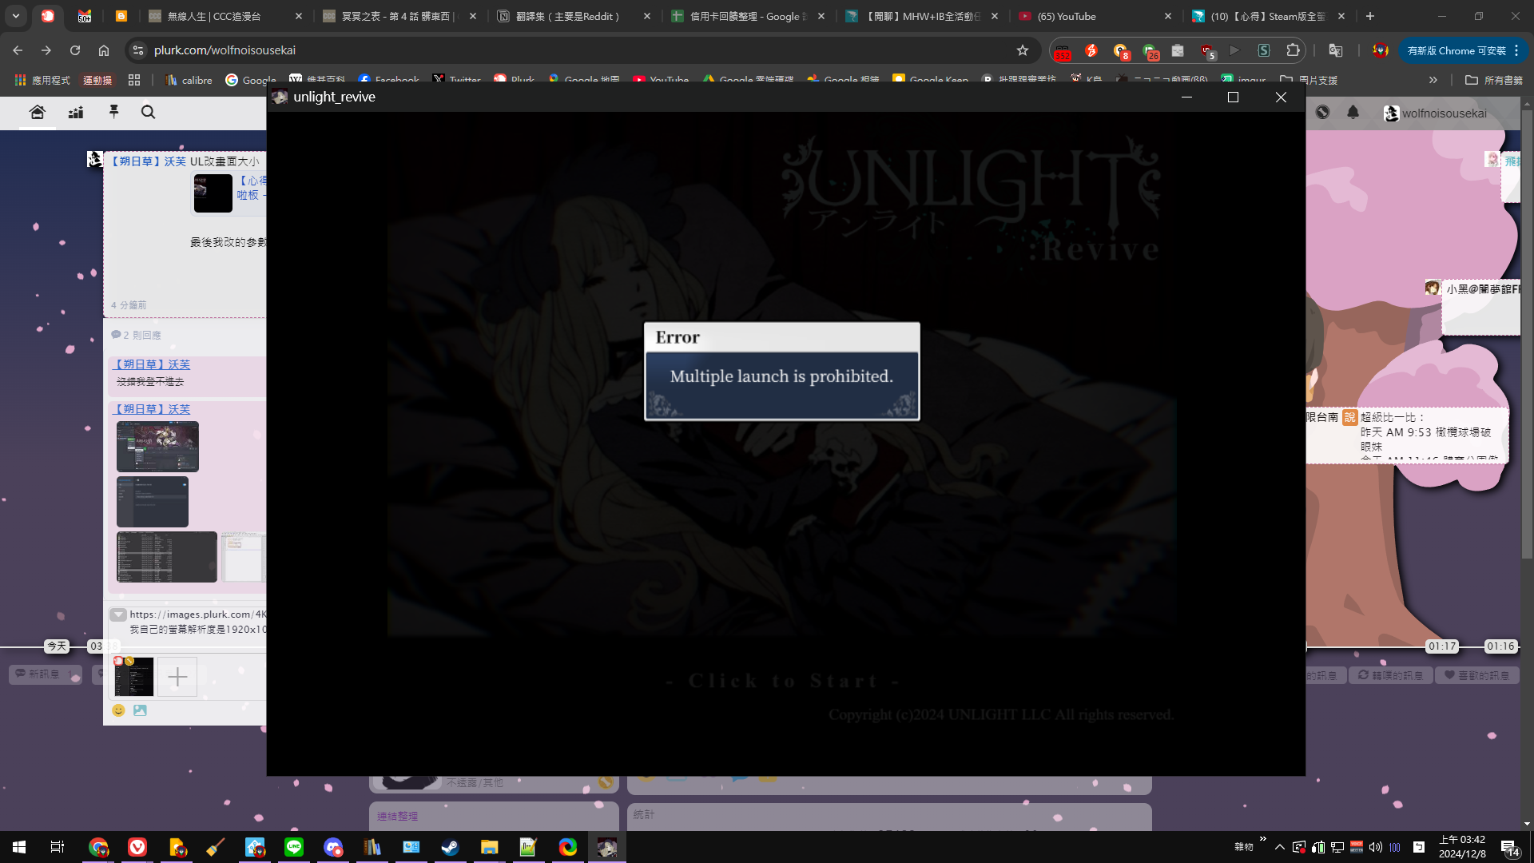Open the 圖片支援 bookmark folder
This screenshot has width=1534, height=863.
pyautogui.click(x=1309, y=80)
